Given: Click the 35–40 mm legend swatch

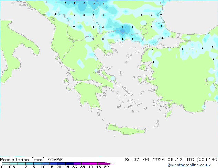Looking at the screenshot, I should 85,164.
